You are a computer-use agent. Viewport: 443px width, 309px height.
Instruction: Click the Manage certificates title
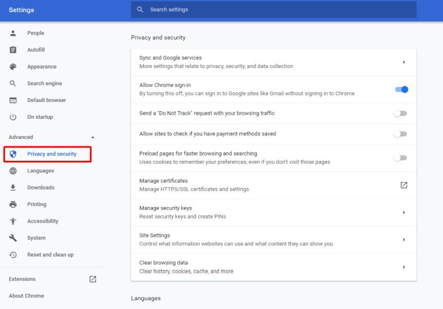click(x=163, y=181)
